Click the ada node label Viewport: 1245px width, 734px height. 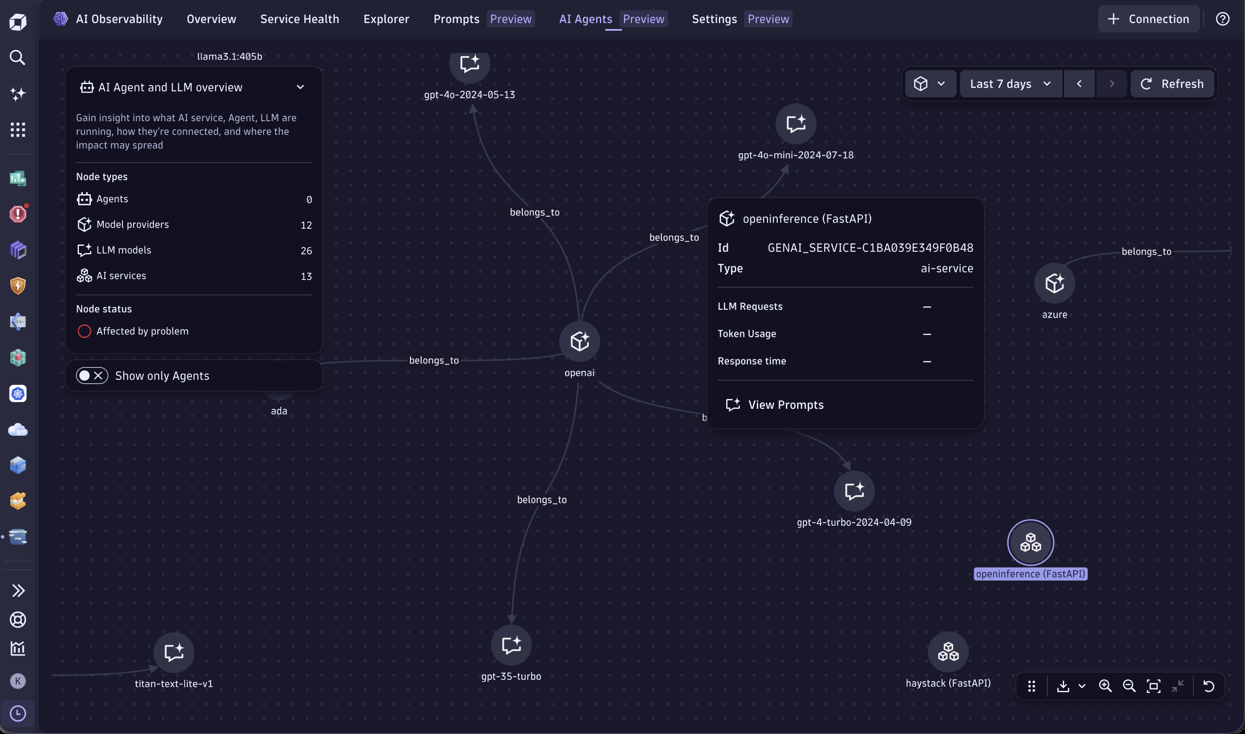pos(279,411)
